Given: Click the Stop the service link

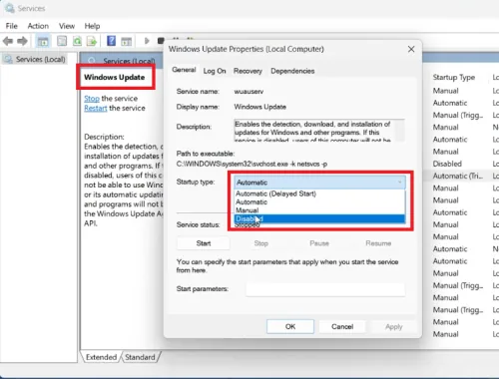Looking at the screenshot, I should point(92,99).
